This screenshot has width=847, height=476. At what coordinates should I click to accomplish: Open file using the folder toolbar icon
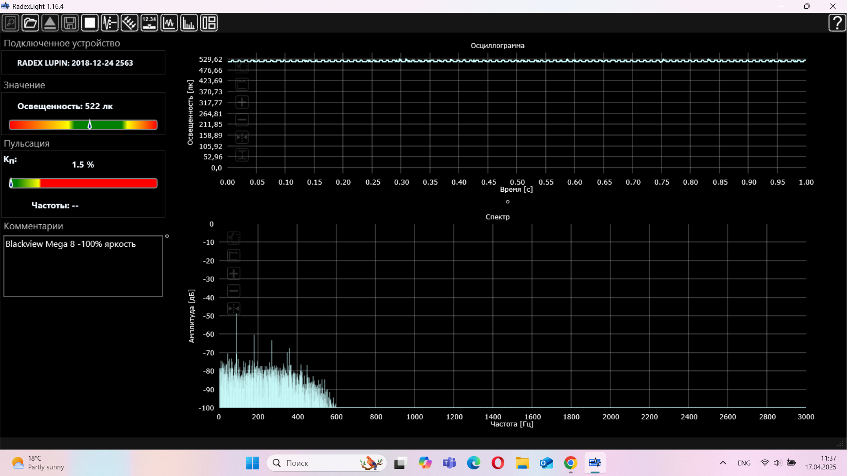coord(30,23)
